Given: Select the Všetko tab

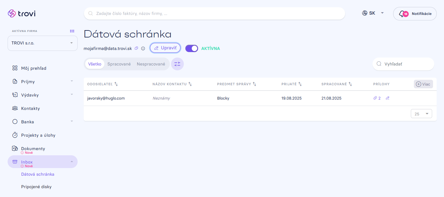Looking at the screenshot, I should (95, 64).
